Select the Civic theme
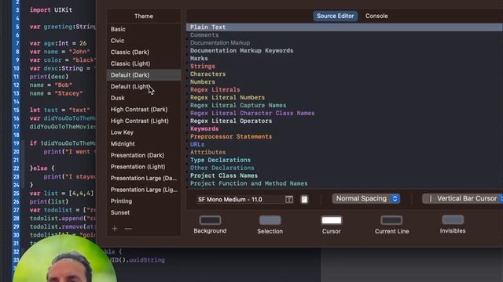This screenshot has height=282, width=503. click(144, 41)
